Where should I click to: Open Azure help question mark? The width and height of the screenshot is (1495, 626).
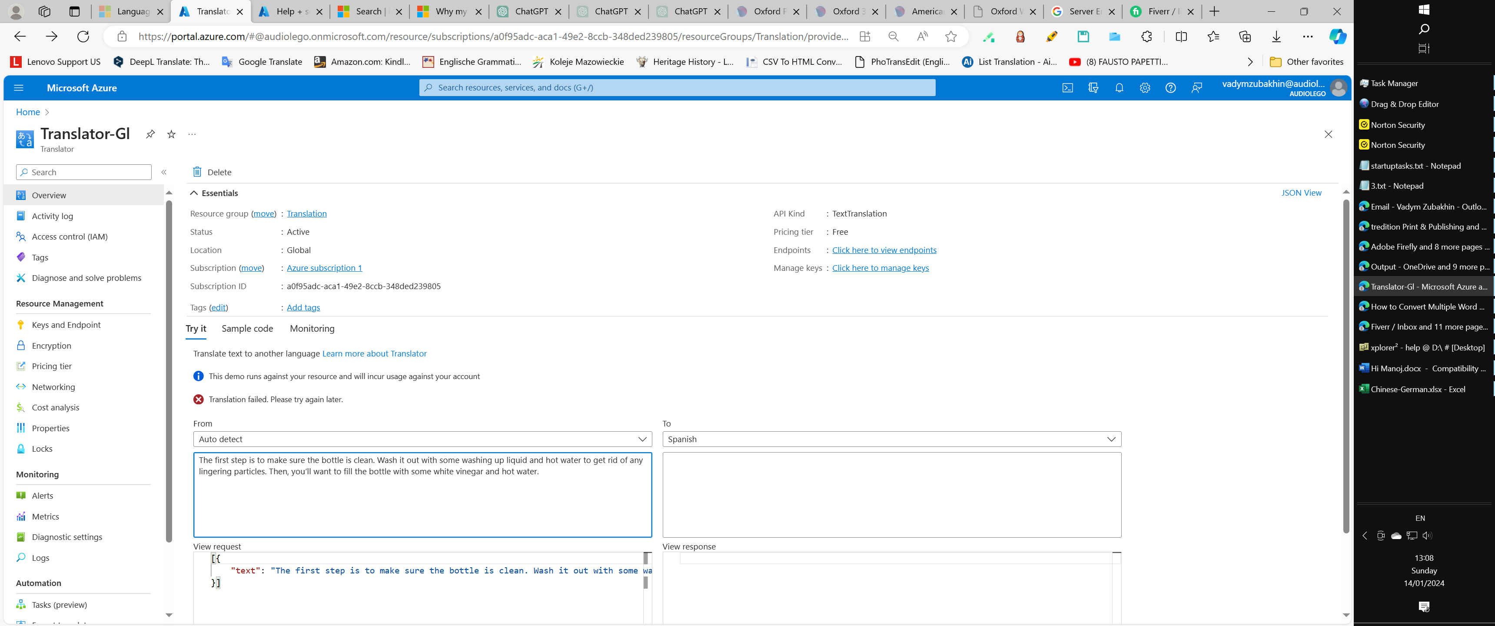1171,88
